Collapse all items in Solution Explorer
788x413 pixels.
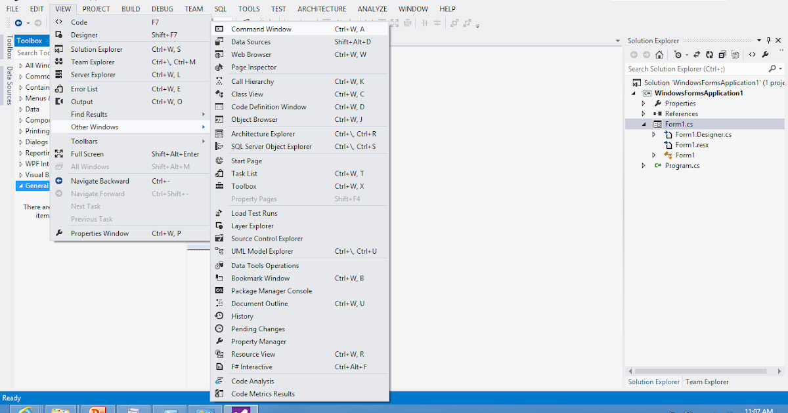[722, 55]
